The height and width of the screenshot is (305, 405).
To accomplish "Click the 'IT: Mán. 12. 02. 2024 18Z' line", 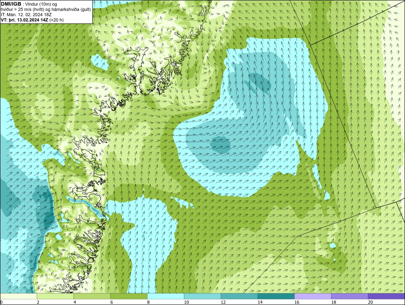I will click(26, 15).
